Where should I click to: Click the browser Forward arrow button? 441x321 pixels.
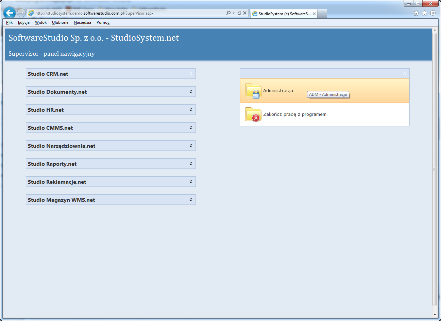click(21, 13)
